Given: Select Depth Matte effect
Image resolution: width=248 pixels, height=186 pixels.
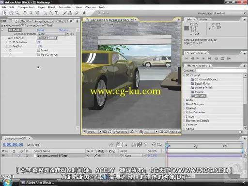Looking at the screenshot, I should (x=202, y=83).
